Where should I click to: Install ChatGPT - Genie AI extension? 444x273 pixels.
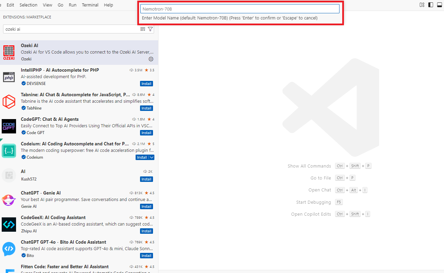pyautogui.click(x=147, y=206)
